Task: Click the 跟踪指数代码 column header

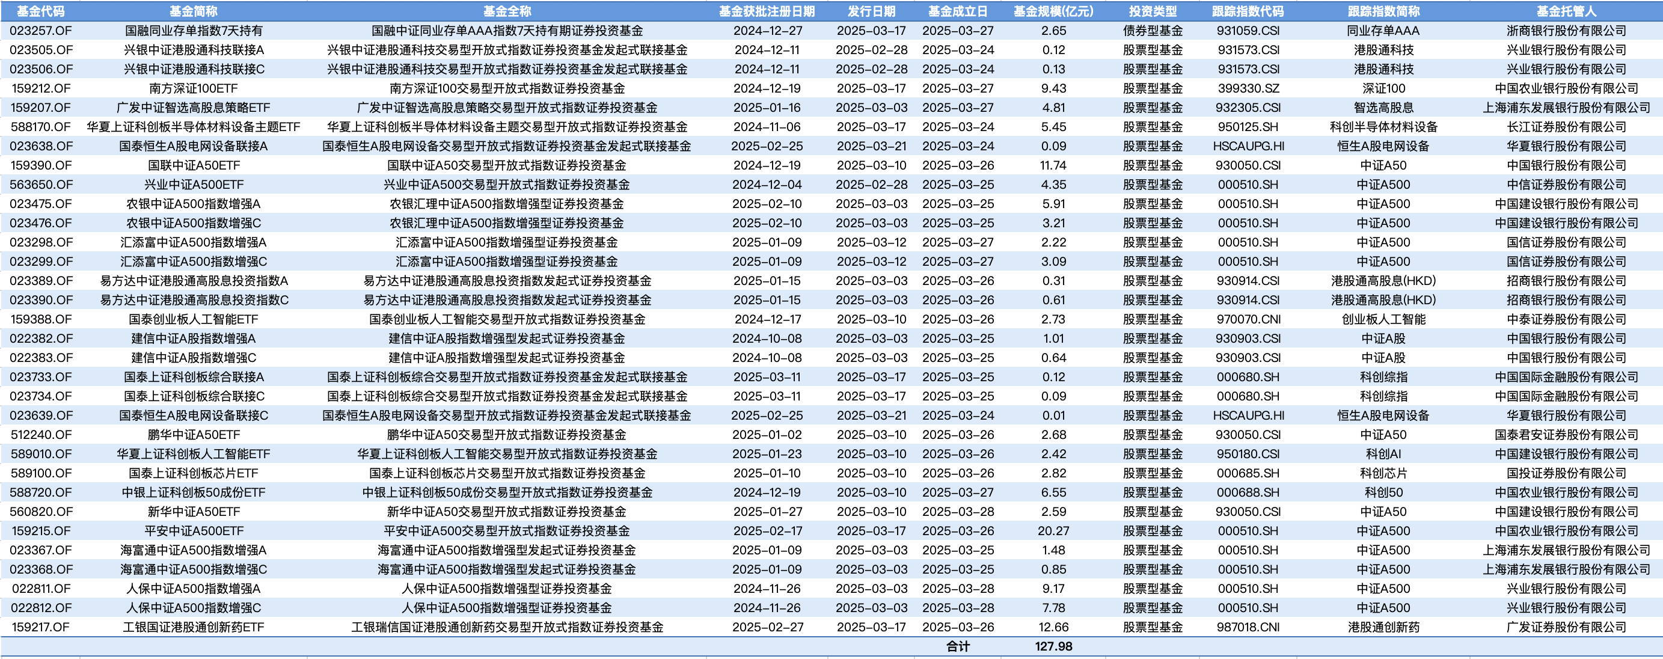Action: coord(1247,11)
